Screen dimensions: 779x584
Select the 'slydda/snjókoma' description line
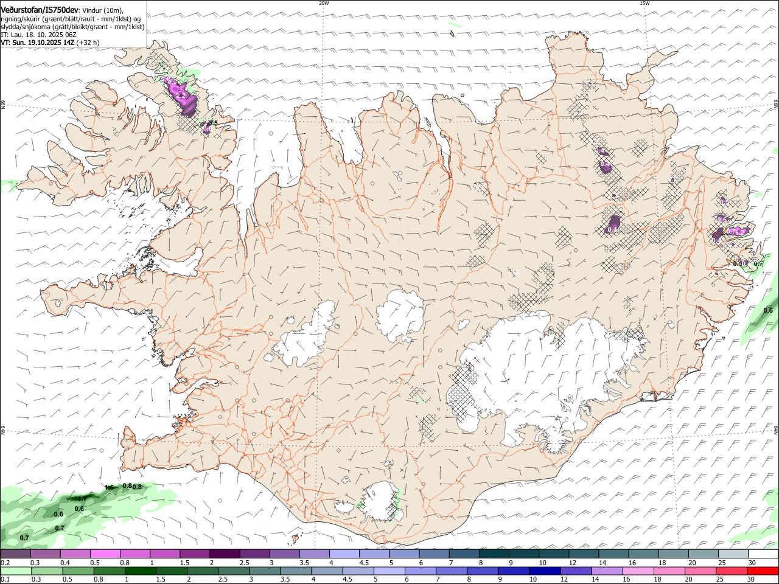[x=72, y=27]
